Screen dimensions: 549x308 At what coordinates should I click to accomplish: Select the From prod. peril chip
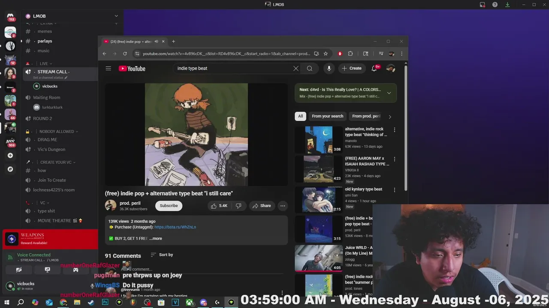pos(366,116)
